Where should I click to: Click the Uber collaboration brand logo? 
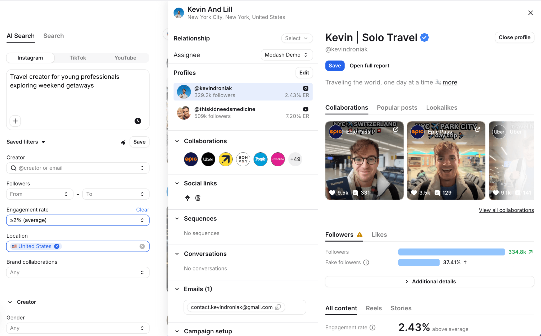coord(208,159)
